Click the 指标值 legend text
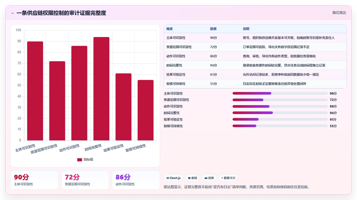Screen dimensions: 357x200 (x=88, y=160)
